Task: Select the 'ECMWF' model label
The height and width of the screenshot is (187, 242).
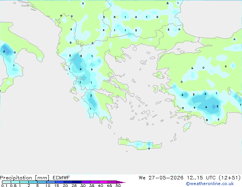Action: (61, 178)
